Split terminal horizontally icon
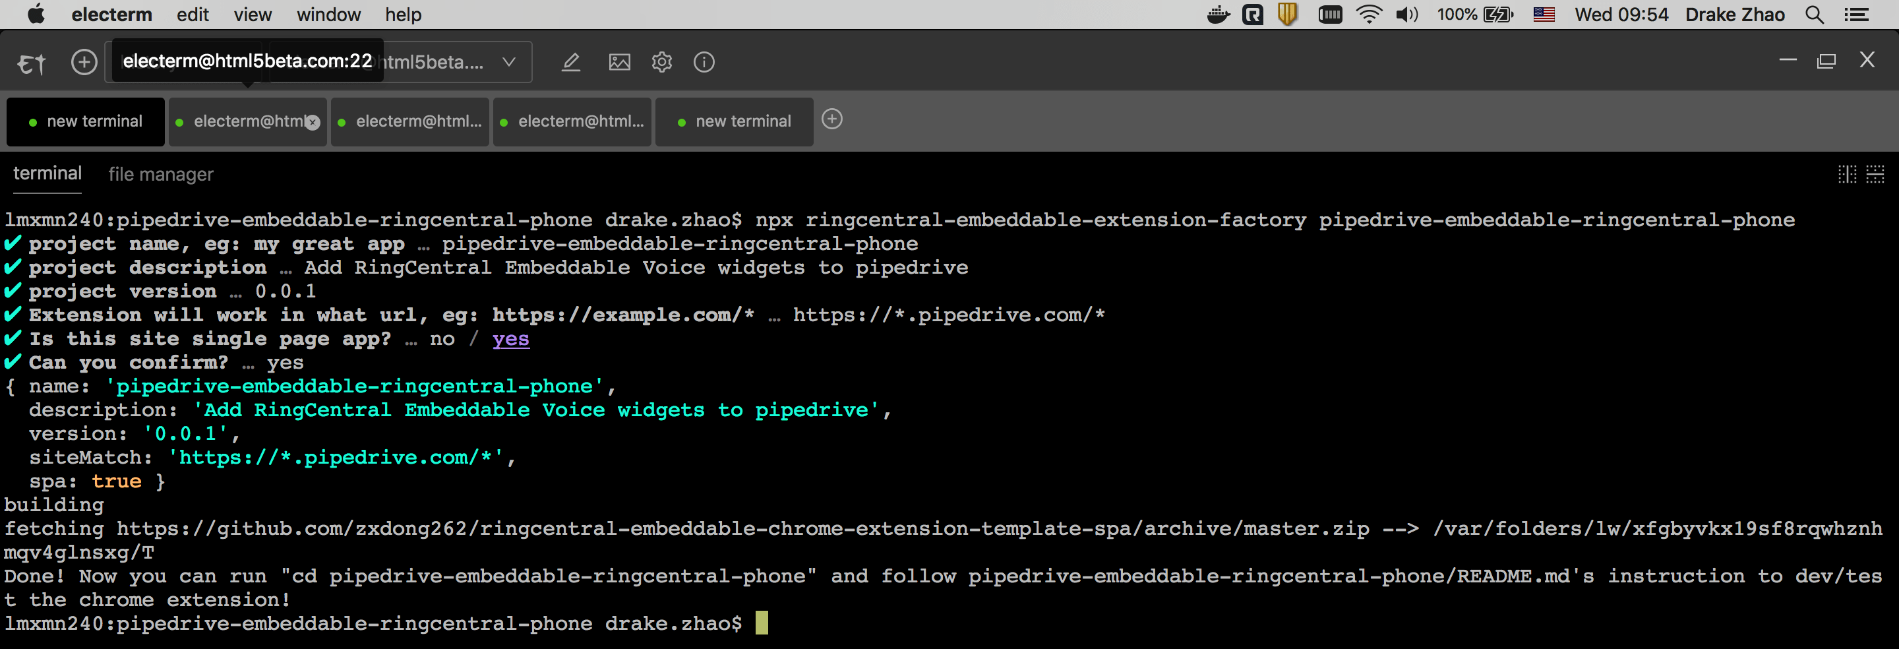1899x649 pixels. click(1875, 174)
